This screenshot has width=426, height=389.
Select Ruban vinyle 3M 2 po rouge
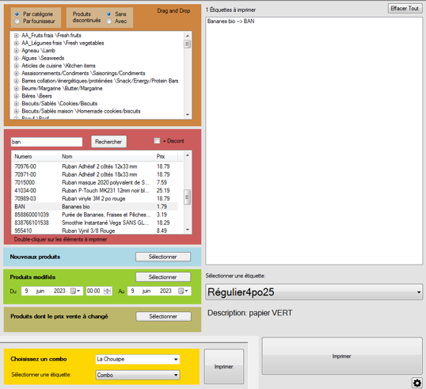pos(95,198)
